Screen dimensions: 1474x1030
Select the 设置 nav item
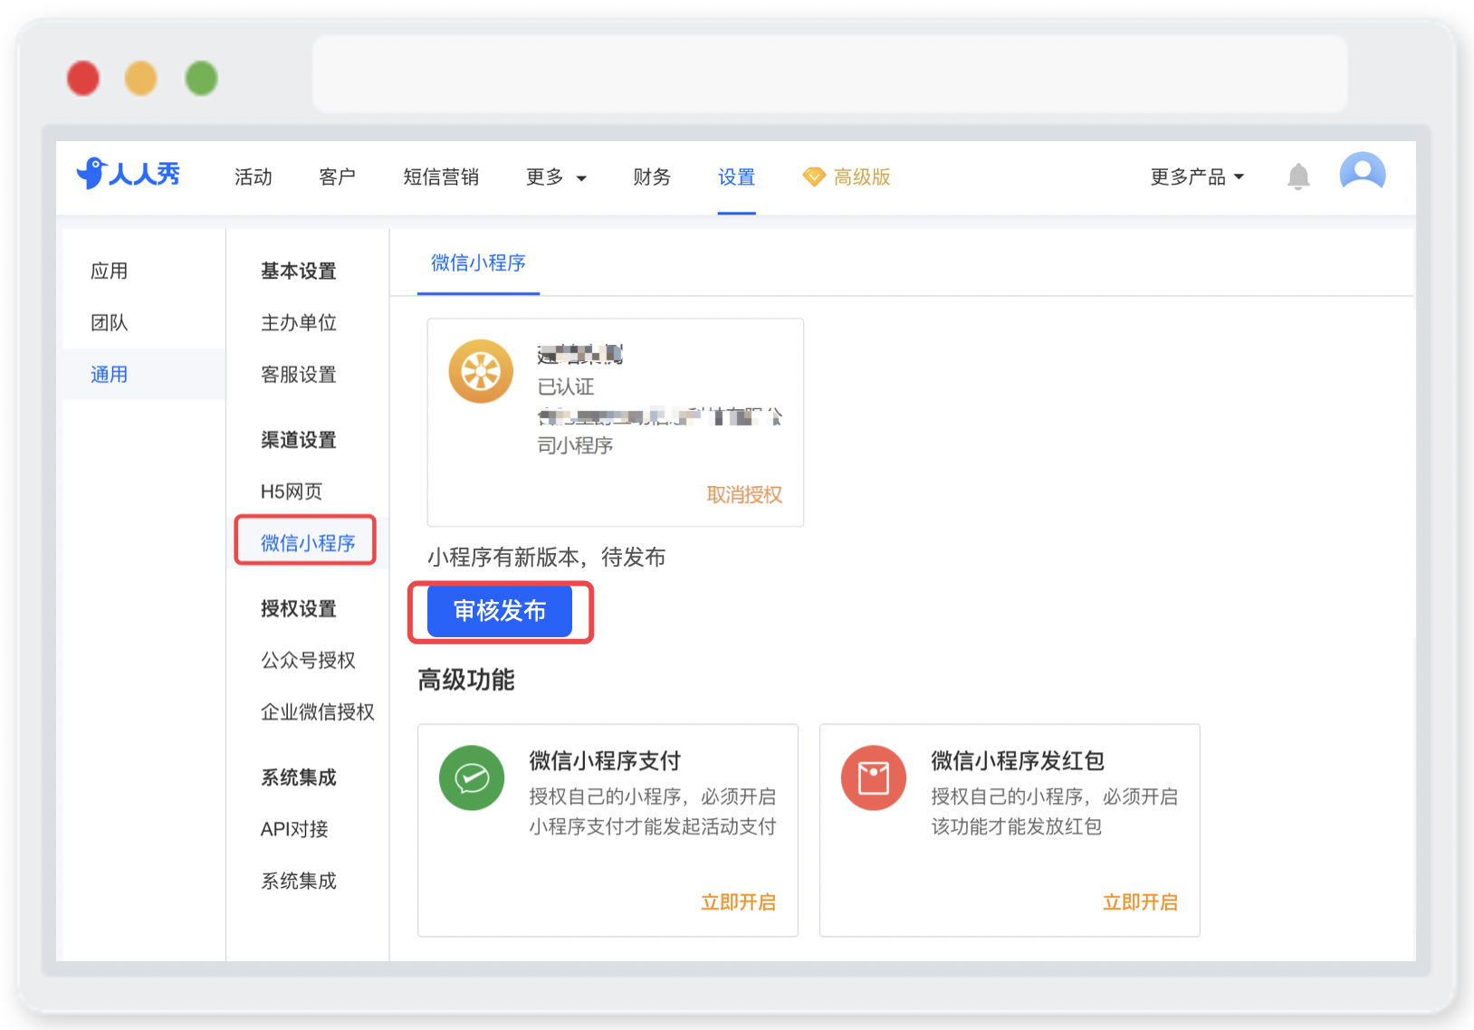coord(737,177)
